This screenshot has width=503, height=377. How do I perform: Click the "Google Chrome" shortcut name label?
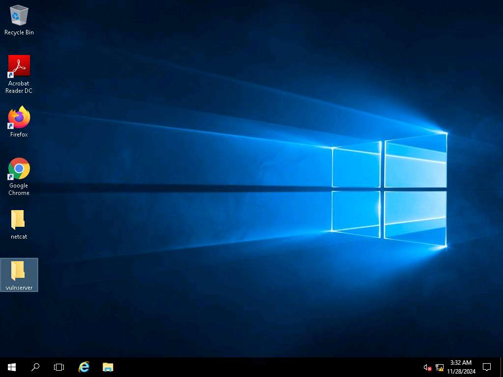tap(19, 189)
